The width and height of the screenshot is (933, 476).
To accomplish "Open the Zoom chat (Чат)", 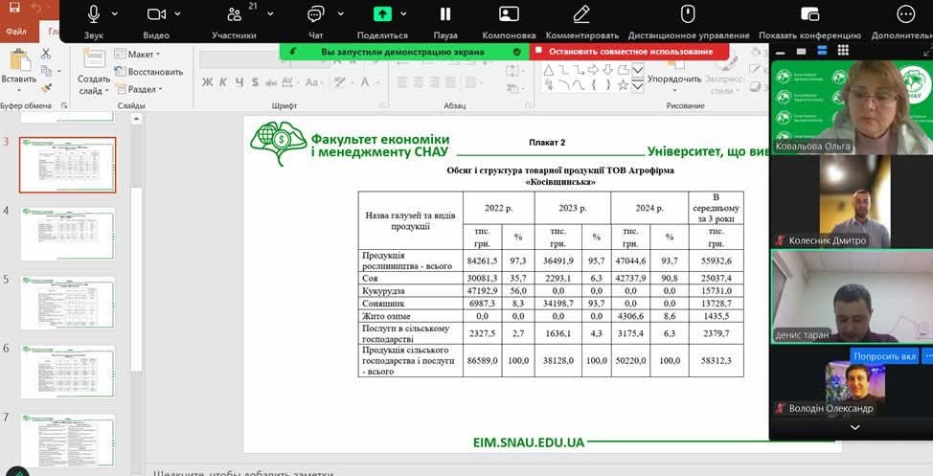I will [x=315, y=14].
